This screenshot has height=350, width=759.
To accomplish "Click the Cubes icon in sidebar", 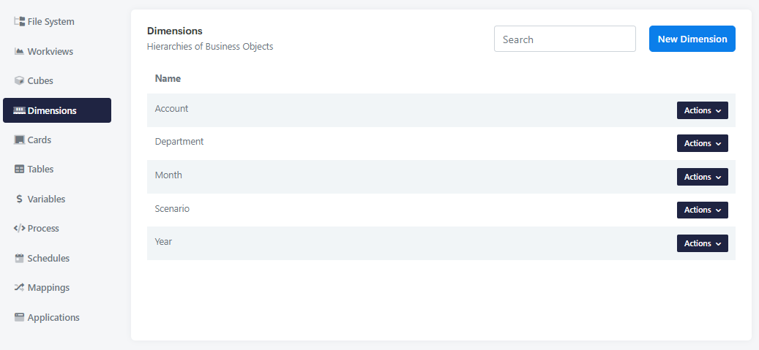I will click(20, 81).
